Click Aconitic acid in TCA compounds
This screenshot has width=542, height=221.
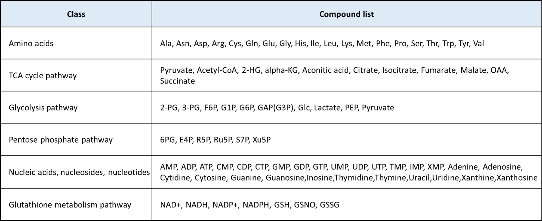[325, 70]
